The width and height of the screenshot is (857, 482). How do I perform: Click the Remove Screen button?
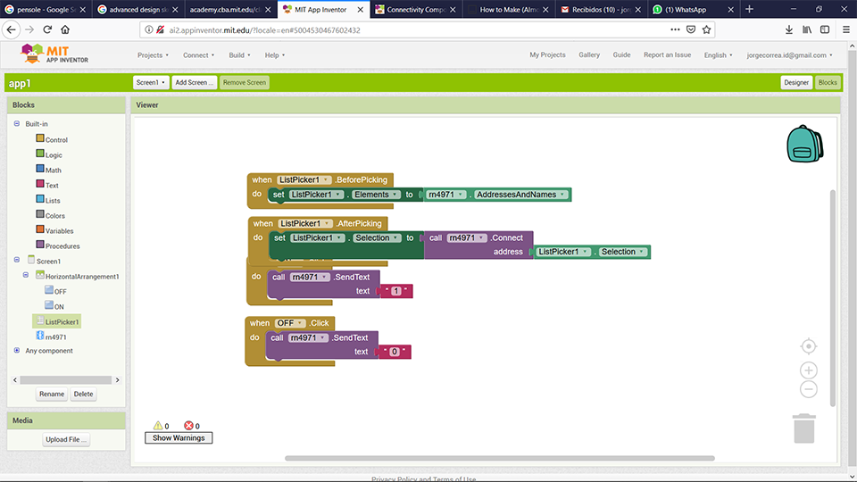click(x=245, y=82)
